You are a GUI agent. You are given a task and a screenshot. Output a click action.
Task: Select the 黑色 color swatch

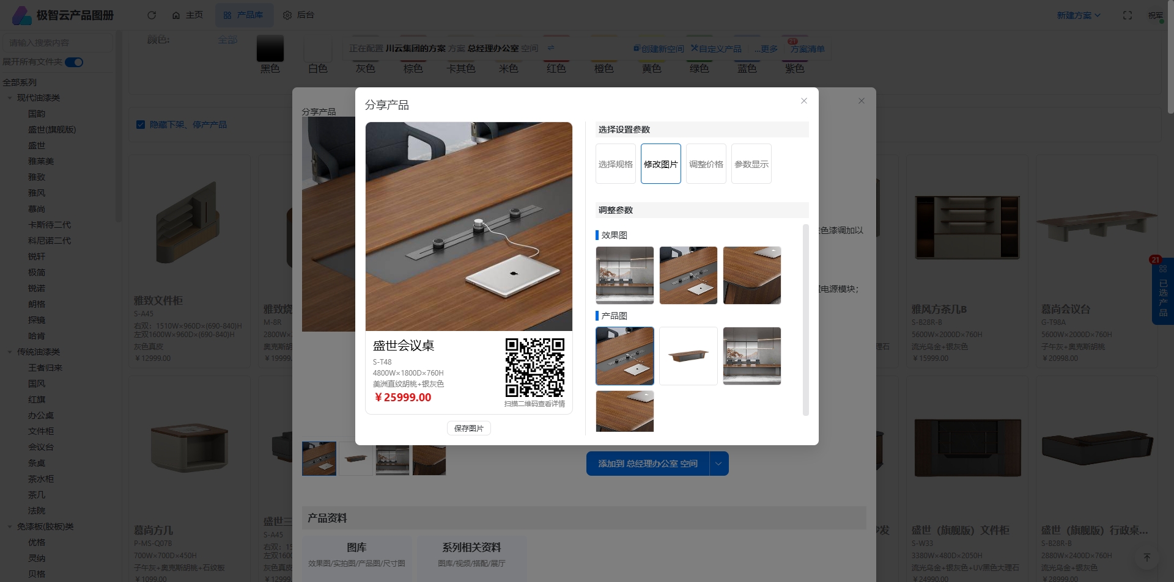[270, 49]
